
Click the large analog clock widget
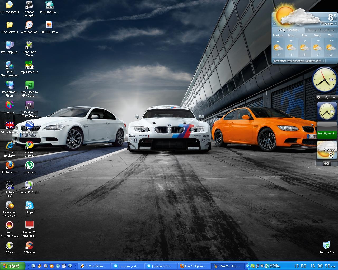325,79
